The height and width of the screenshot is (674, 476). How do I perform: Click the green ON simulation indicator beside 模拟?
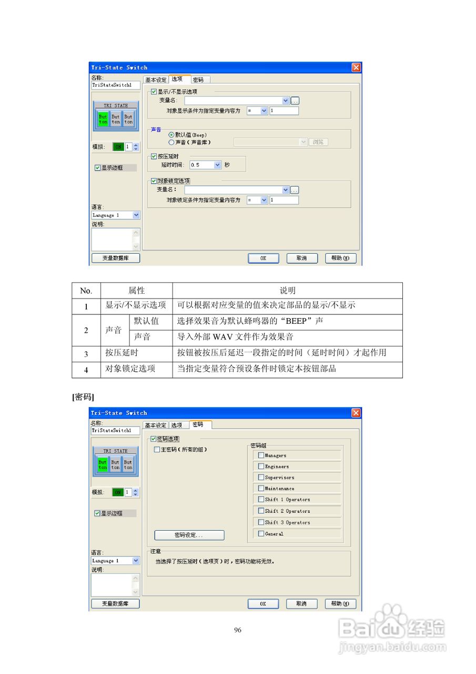(x=119, y=147)
